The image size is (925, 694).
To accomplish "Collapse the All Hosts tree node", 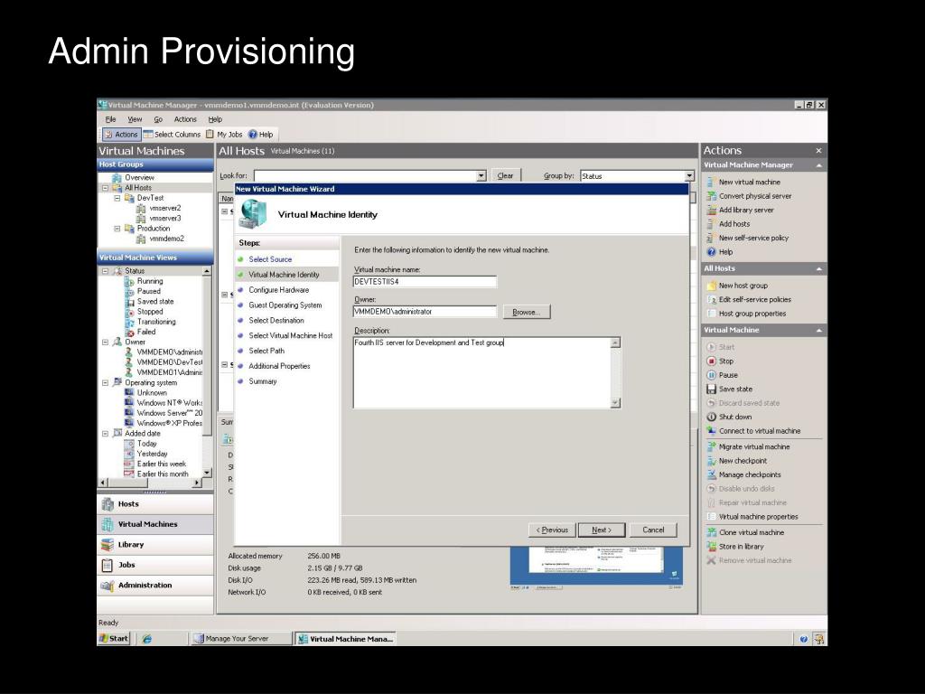I will 105,188.
